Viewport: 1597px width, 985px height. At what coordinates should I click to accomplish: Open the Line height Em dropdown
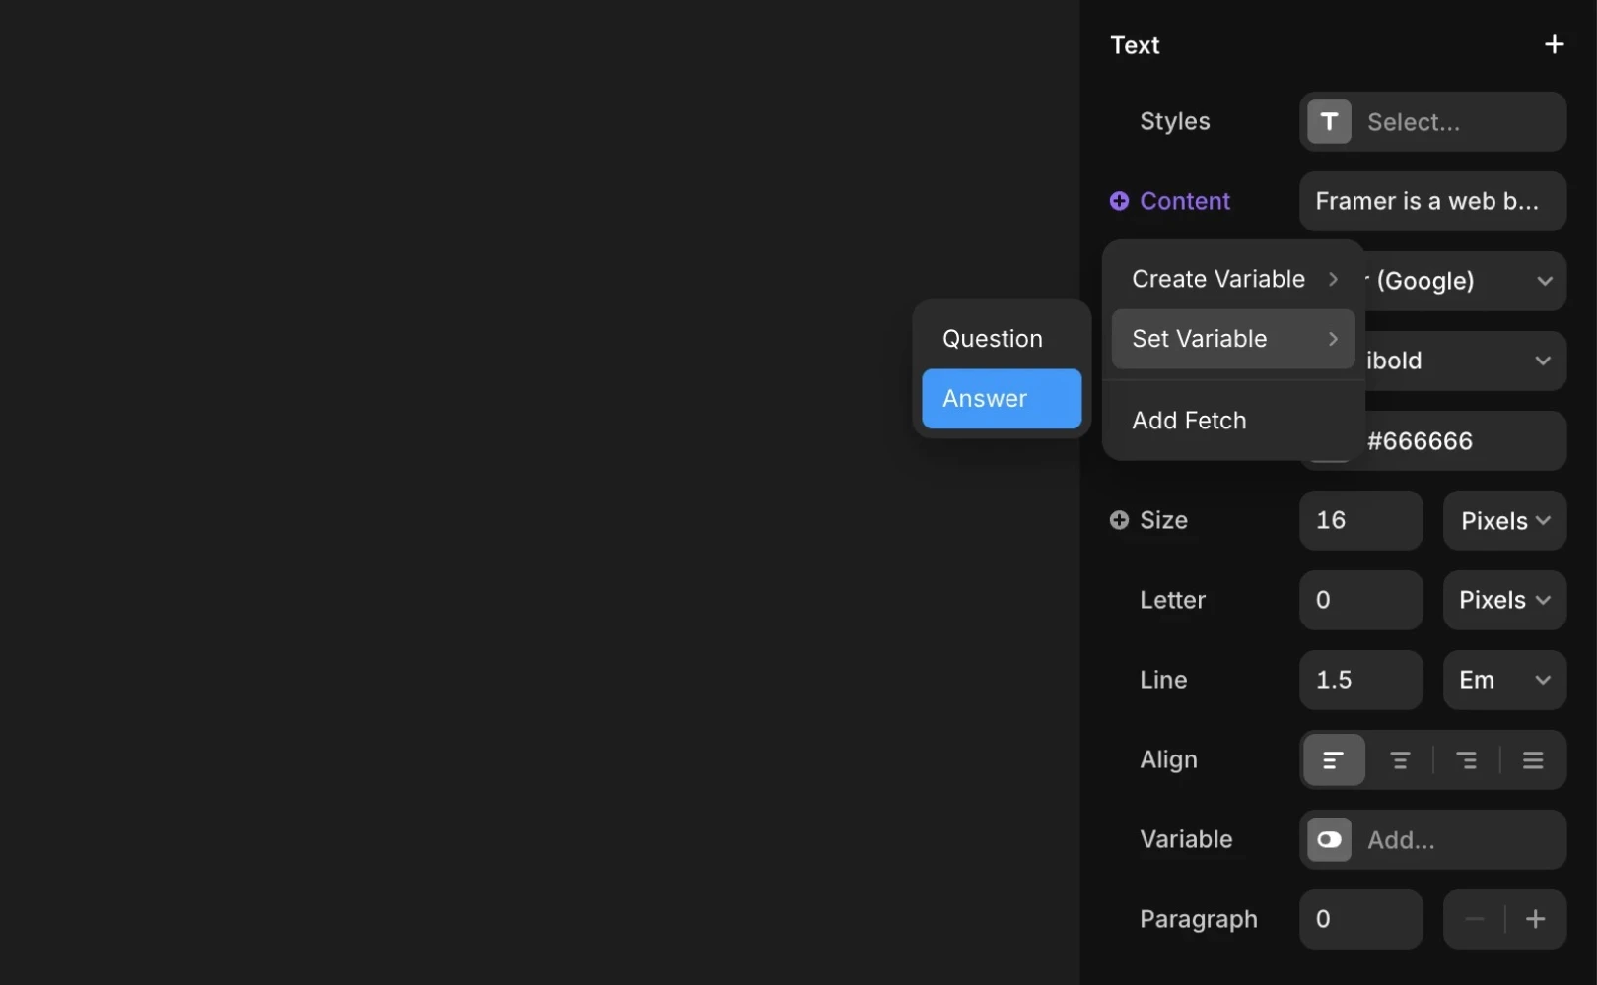pos(1504,680)
